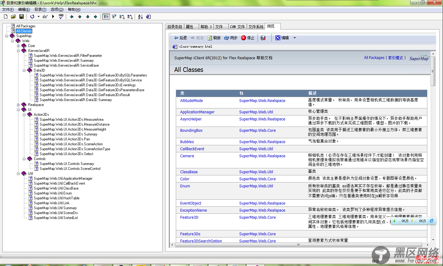This screenshot has width=443, height=266.
Task: Select SuperMap.Web.Util.HashTable in the tree
Action: tap(57, 198)
